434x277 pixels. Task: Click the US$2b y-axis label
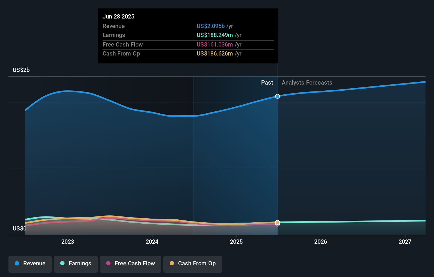coord(21,70)
